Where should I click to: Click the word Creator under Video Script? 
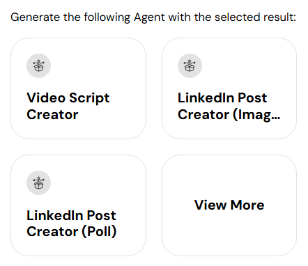click(52, 115)
